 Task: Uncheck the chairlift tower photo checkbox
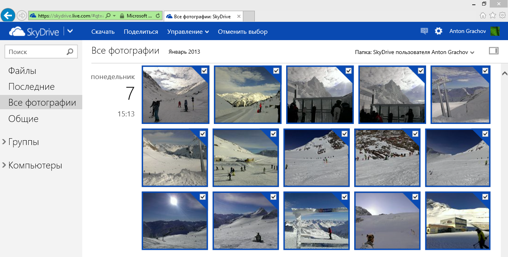[x=485, y=71]
